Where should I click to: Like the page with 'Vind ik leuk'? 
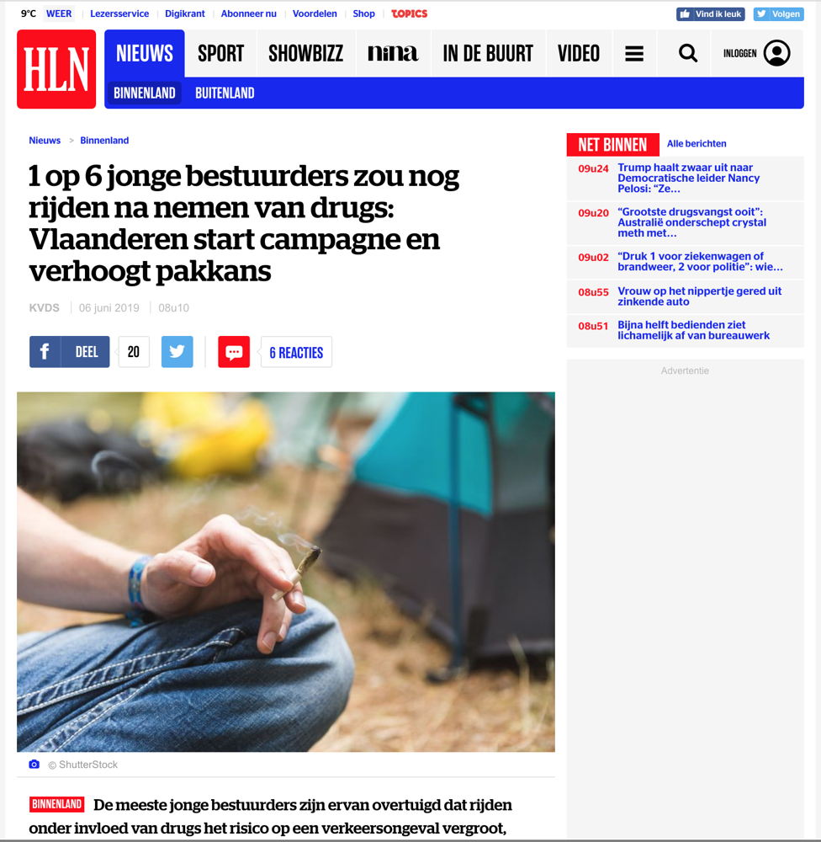711,14
